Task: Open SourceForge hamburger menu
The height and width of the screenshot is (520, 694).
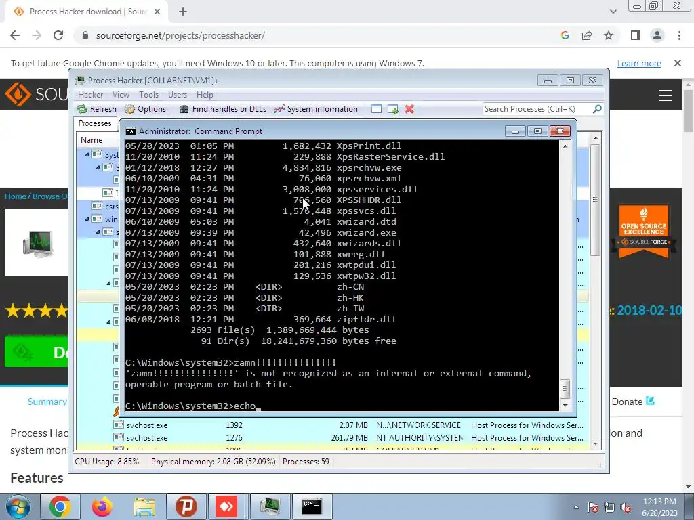Action: point(666,95)
